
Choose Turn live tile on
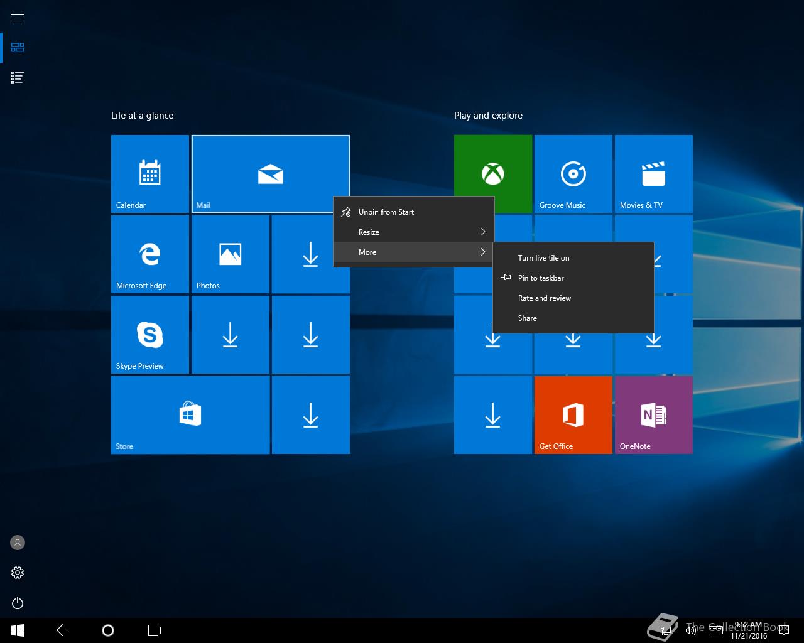pyautogui.click(x=573, y=258)
